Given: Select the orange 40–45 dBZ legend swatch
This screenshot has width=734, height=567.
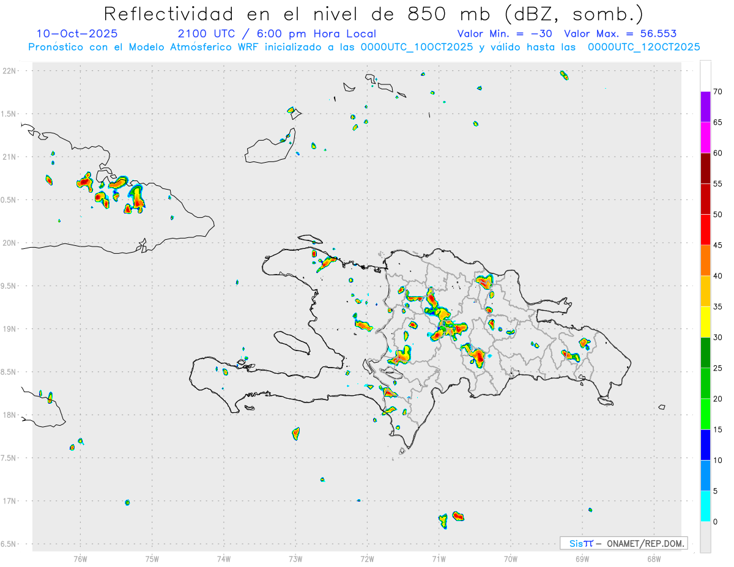Looking at the screenshot, I should (x=705, y=261).
